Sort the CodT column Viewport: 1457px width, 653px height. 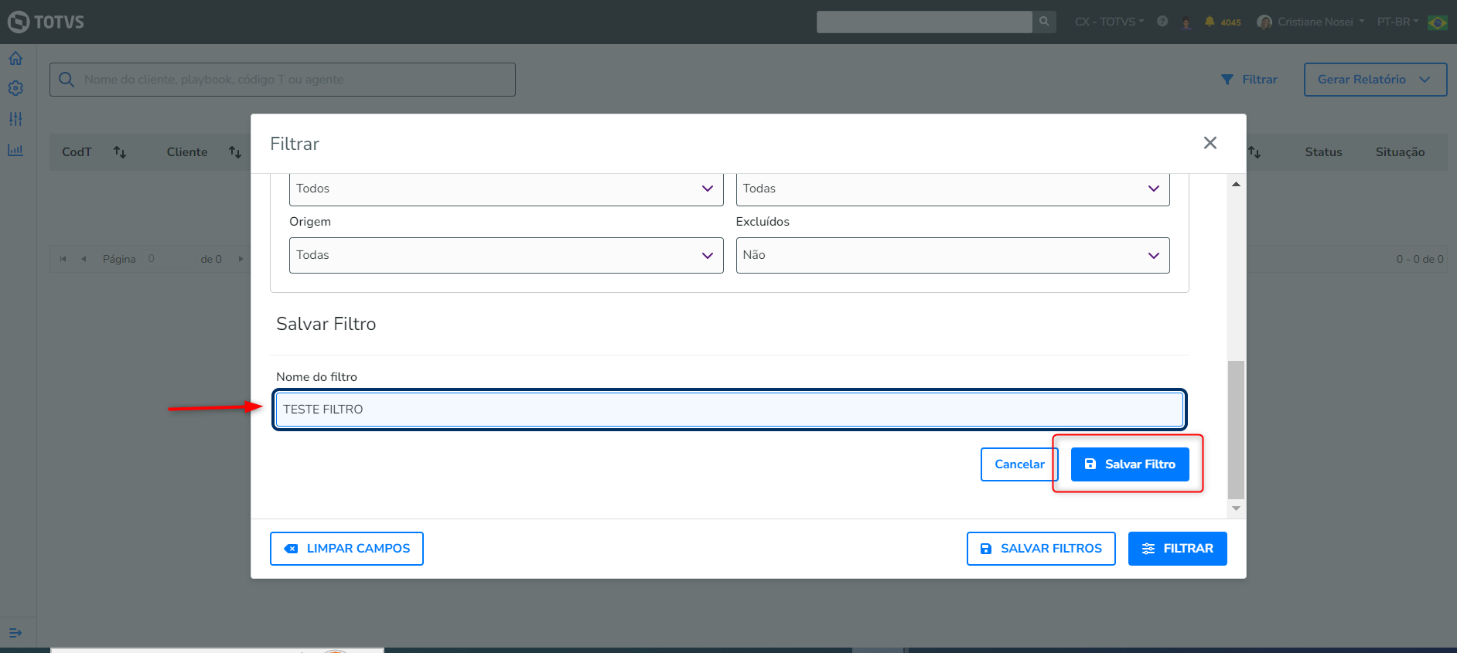120,152
